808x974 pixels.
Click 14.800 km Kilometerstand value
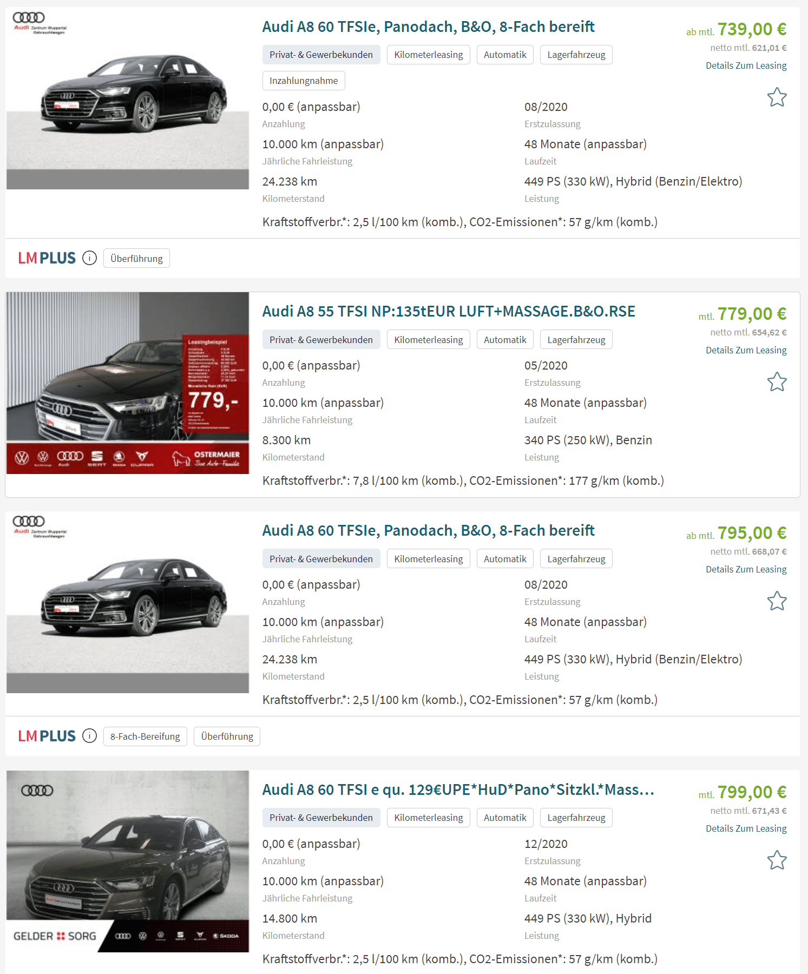[x=290, y=918]
